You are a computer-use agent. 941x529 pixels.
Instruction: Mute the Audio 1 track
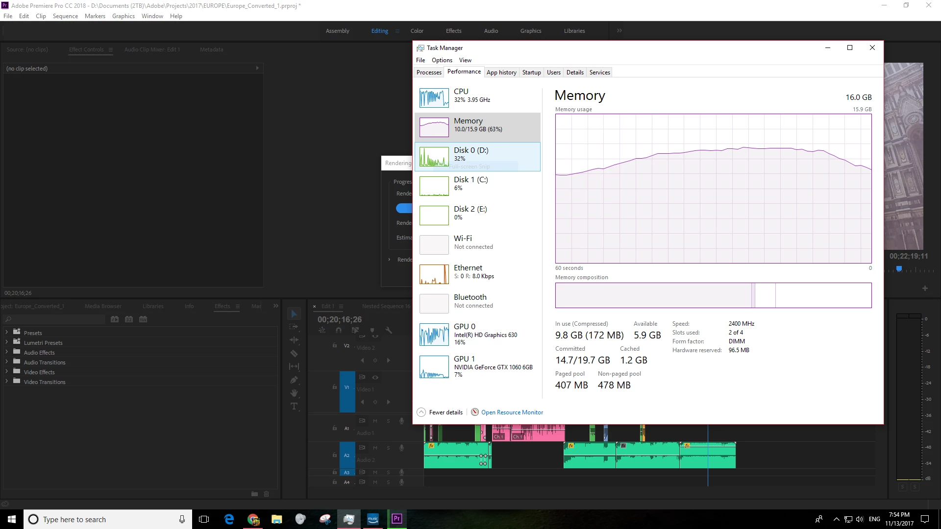coord(375,421)
